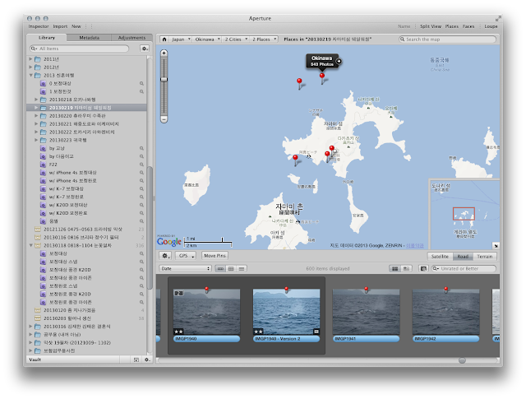526x399 pixels.
Task: Switch browser to grid view
Action: tap(231, 269)
